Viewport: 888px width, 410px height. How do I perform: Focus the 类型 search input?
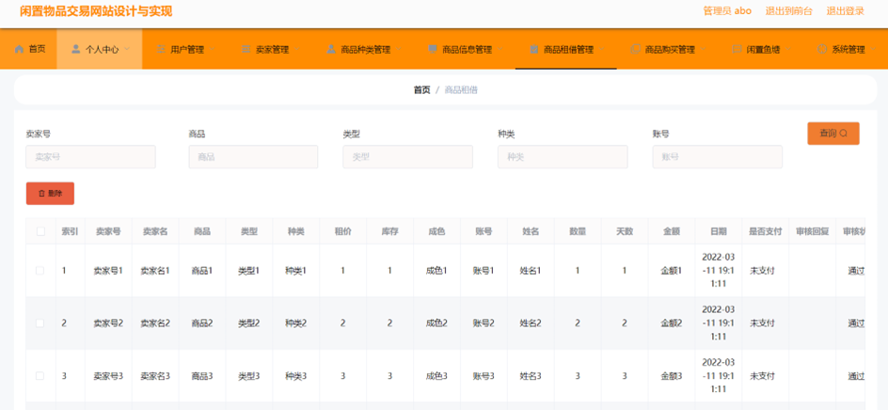coord(407,157)
